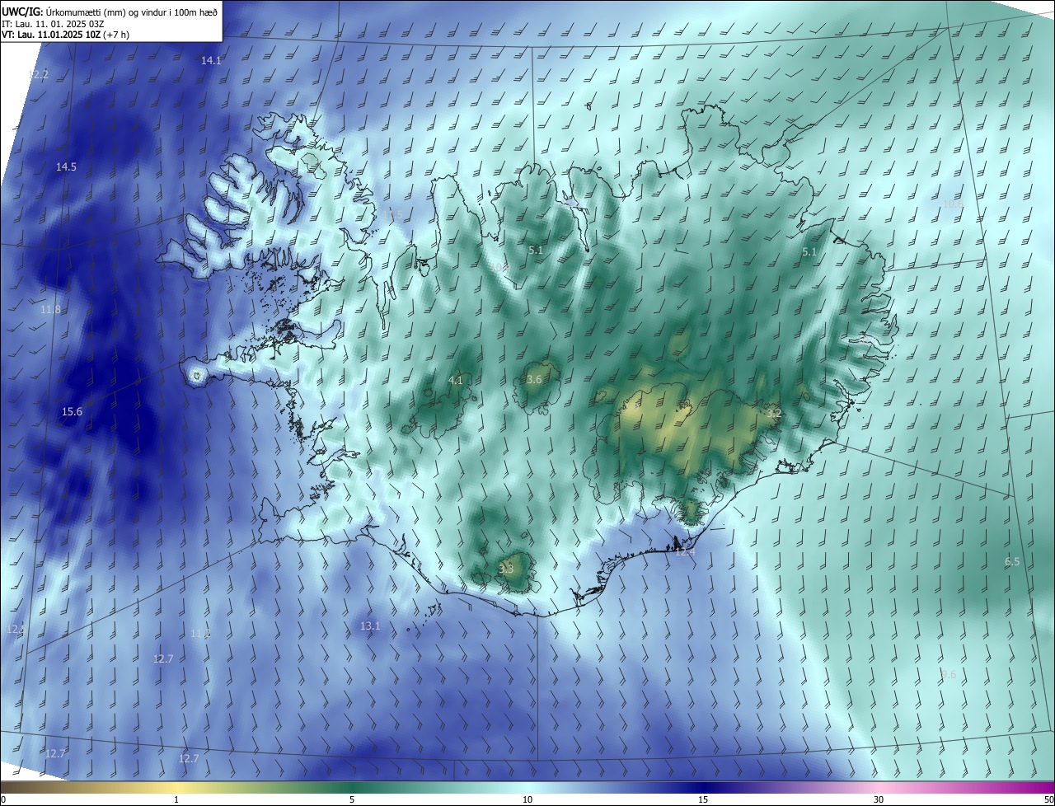Click the 12.2 value label on the map
Viewport: 1055px width, 806px height.
38,74
